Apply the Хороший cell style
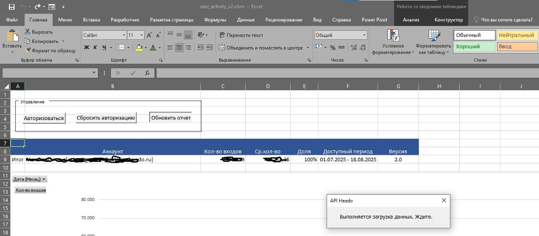 (474, 46)
